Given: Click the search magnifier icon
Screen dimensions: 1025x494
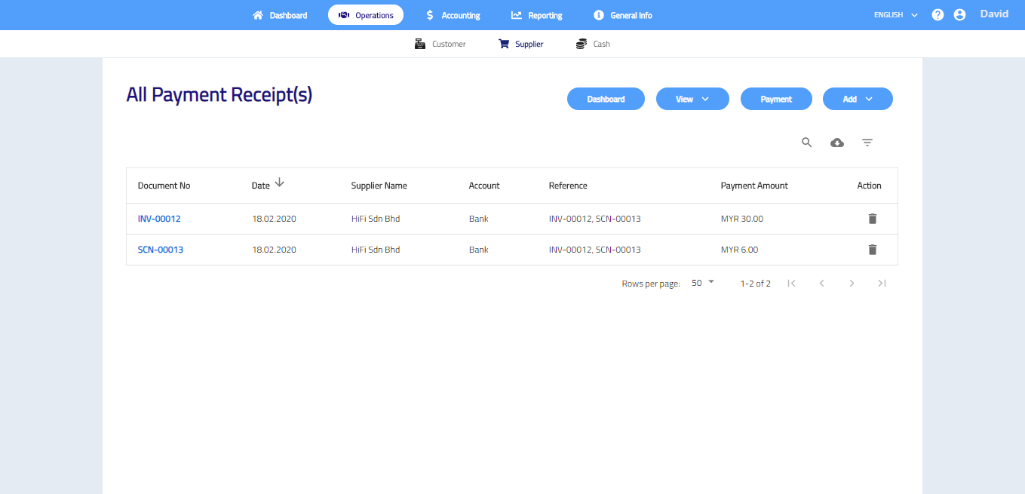Looking at the screenshot, I should coord(806,143).
